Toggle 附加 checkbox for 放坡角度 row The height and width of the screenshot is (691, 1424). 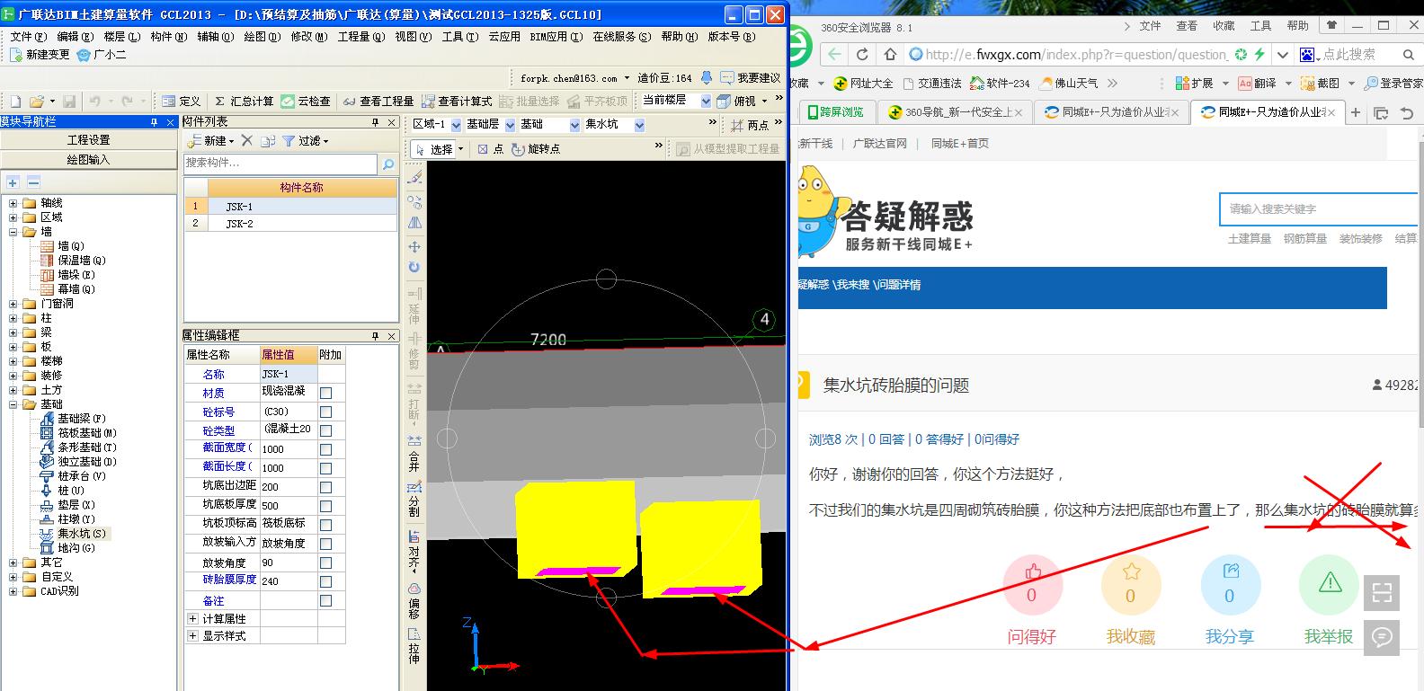325,563
